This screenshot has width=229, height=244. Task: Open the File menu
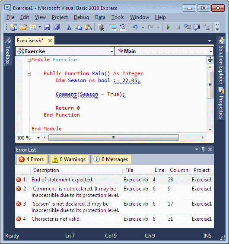coord(10,17)
